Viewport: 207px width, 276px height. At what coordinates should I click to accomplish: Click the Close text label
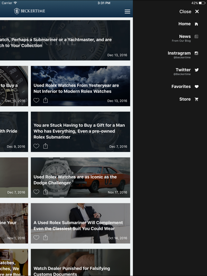pyautogui.click(x=185, y=11)
